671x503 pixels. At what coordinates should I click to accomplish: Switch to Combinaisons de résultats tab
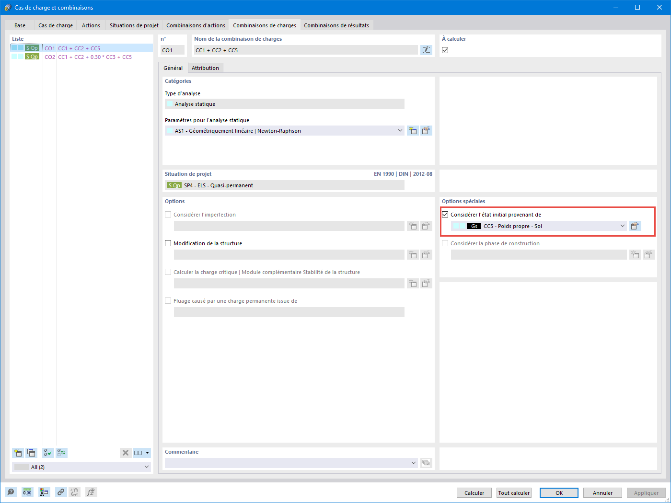pos(336,25)
